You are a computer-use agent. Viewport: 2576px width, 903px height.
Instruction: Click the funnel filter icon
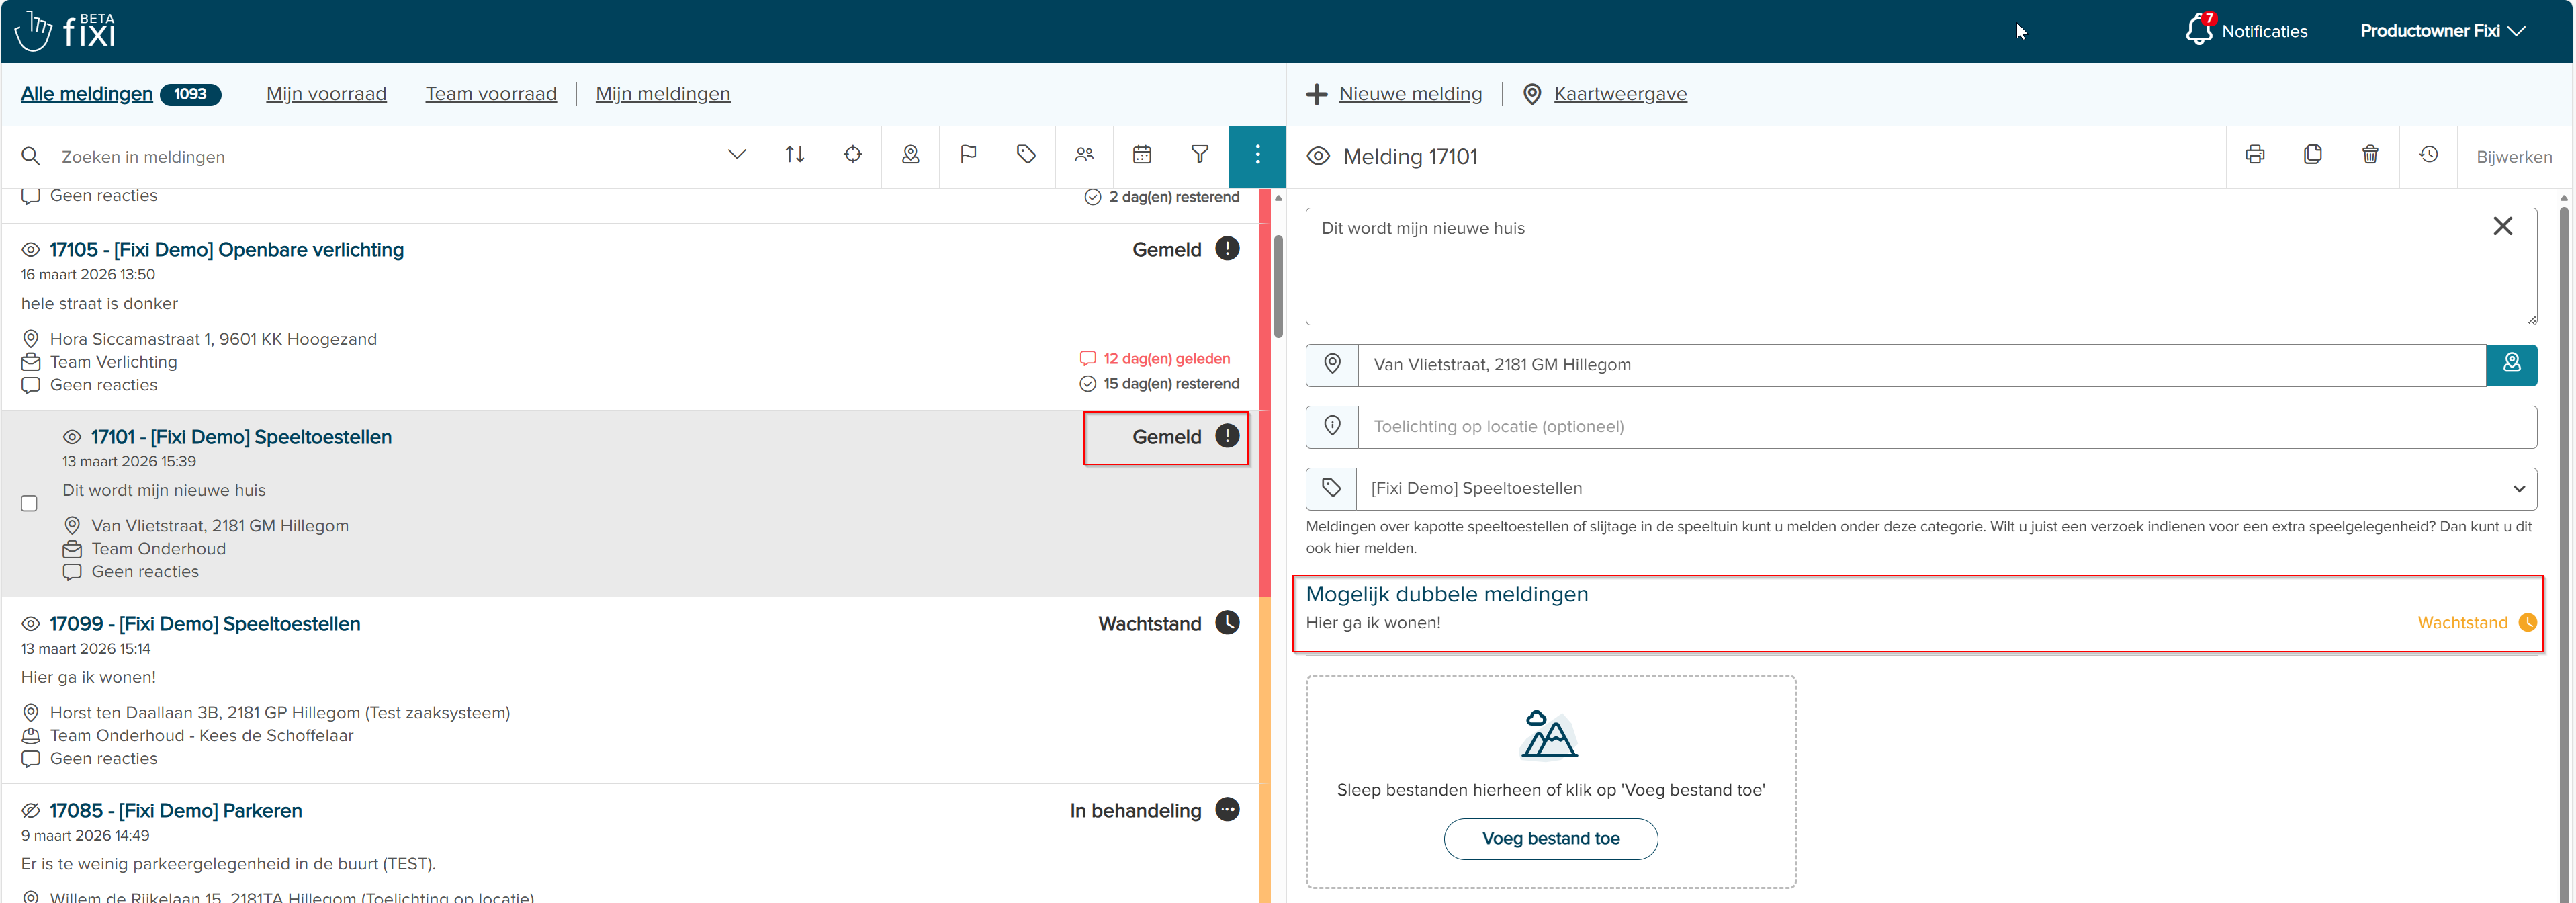click(1199, 155)
